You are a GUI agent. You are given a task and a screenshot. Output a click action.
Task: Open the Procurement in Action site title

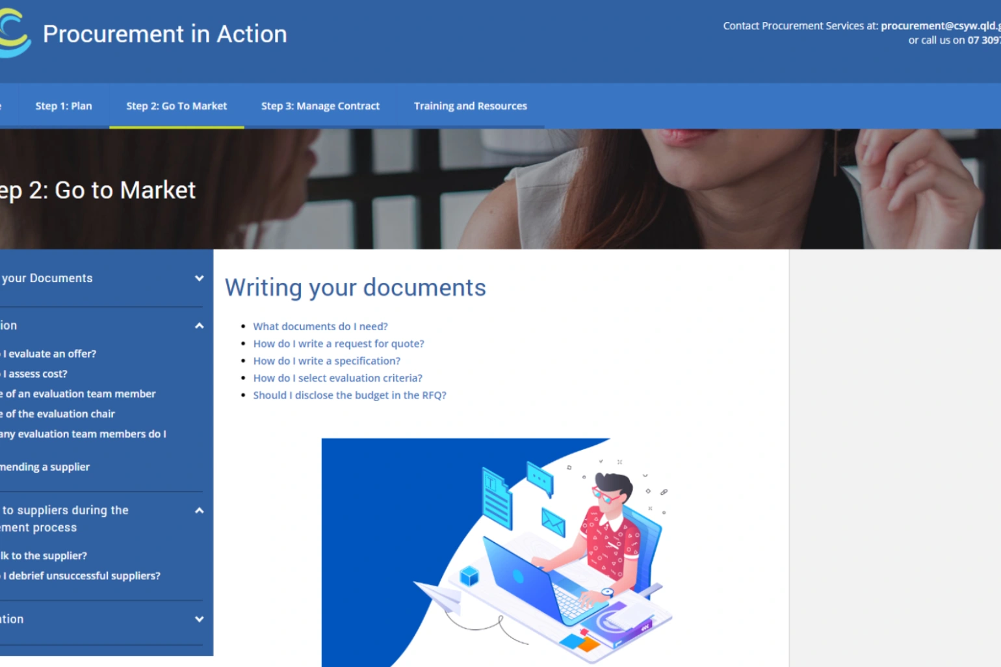[165, 34]
